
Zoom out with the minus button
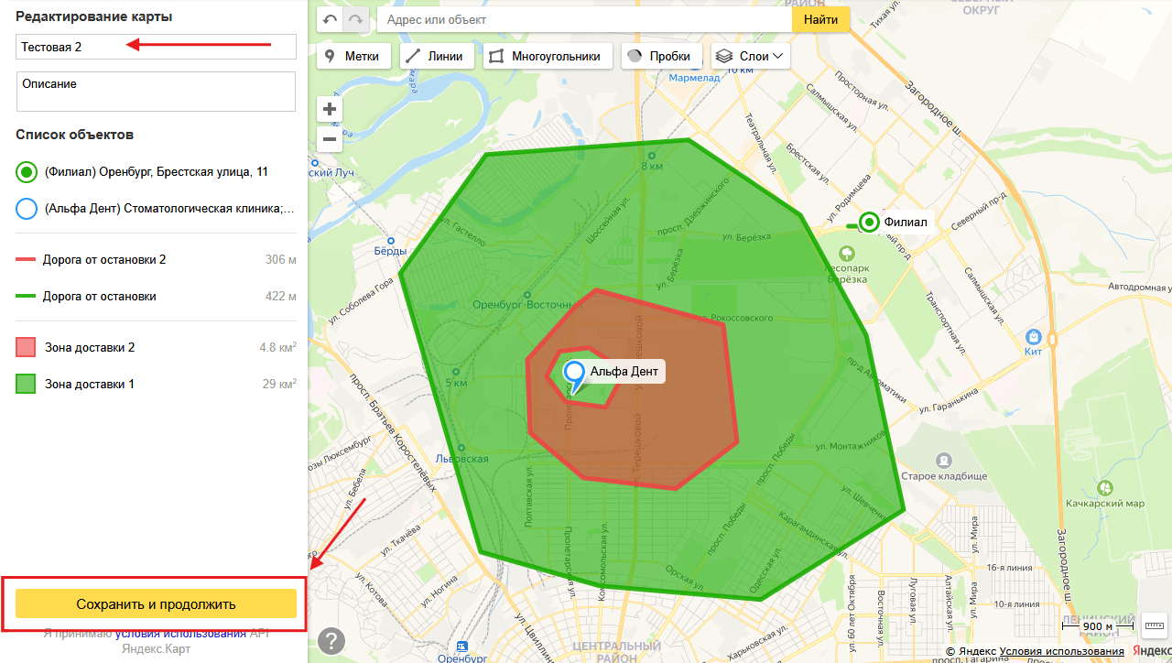click(x=330, y=139)
